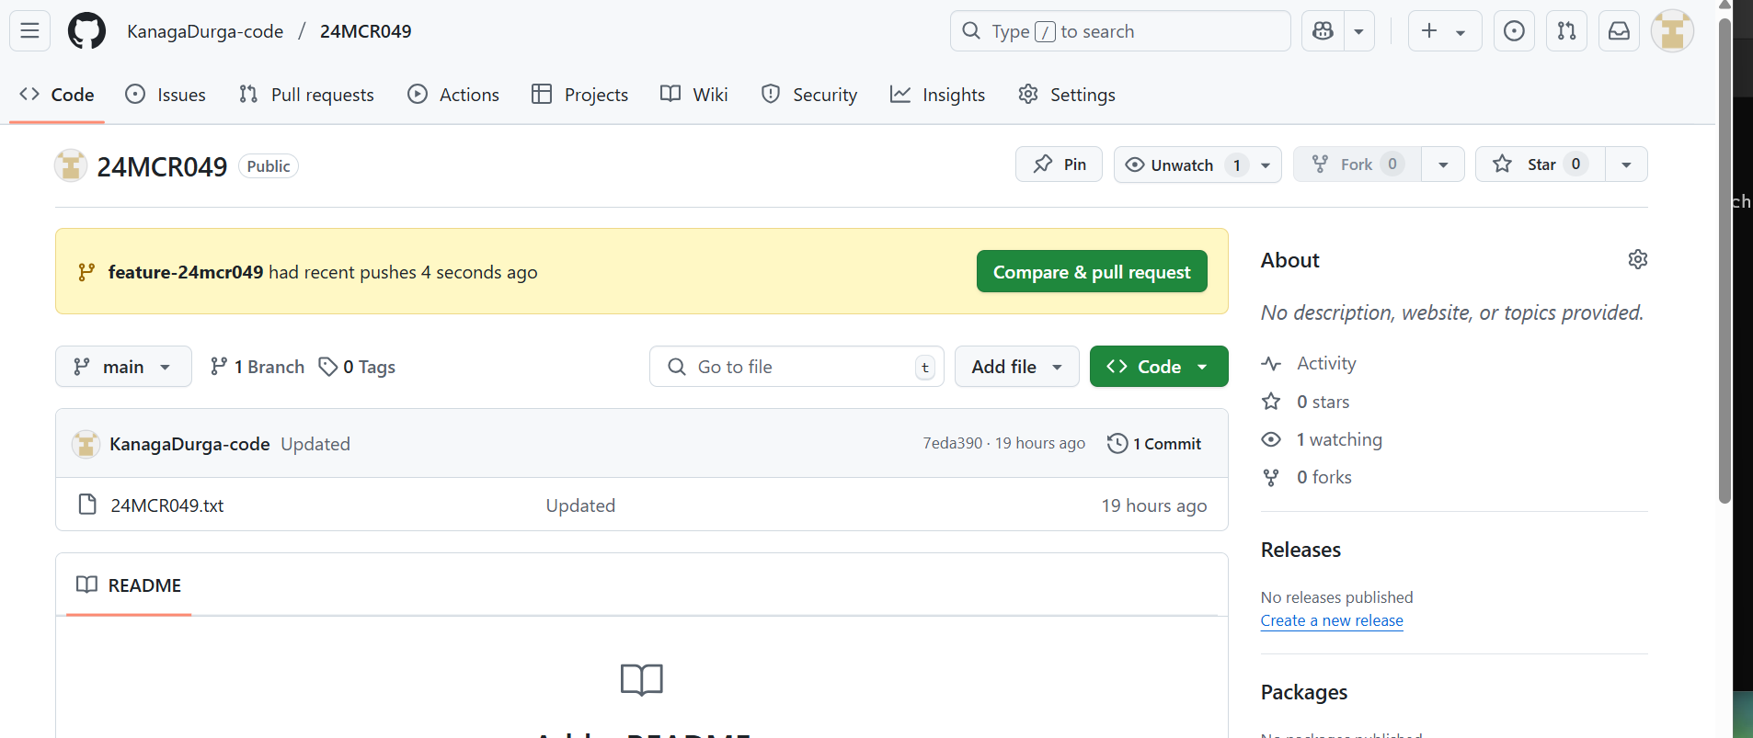This screenshot has height=738, width=1753.
Task: Expand the Star lists dropdown arrow
Action: [x=1626, y=165]
